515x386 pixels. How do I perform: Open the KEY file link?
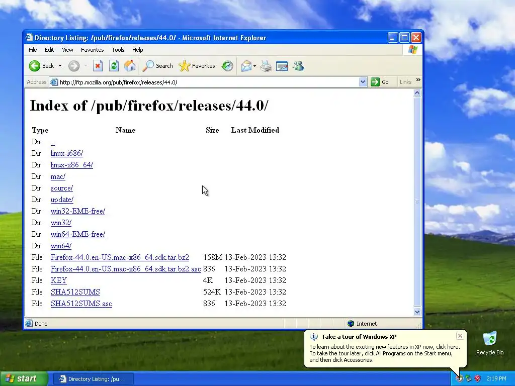(x=59, y=280)
